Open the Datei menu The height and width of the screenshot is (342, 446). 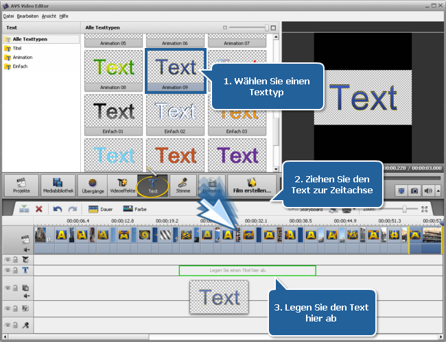coord(8,15)
